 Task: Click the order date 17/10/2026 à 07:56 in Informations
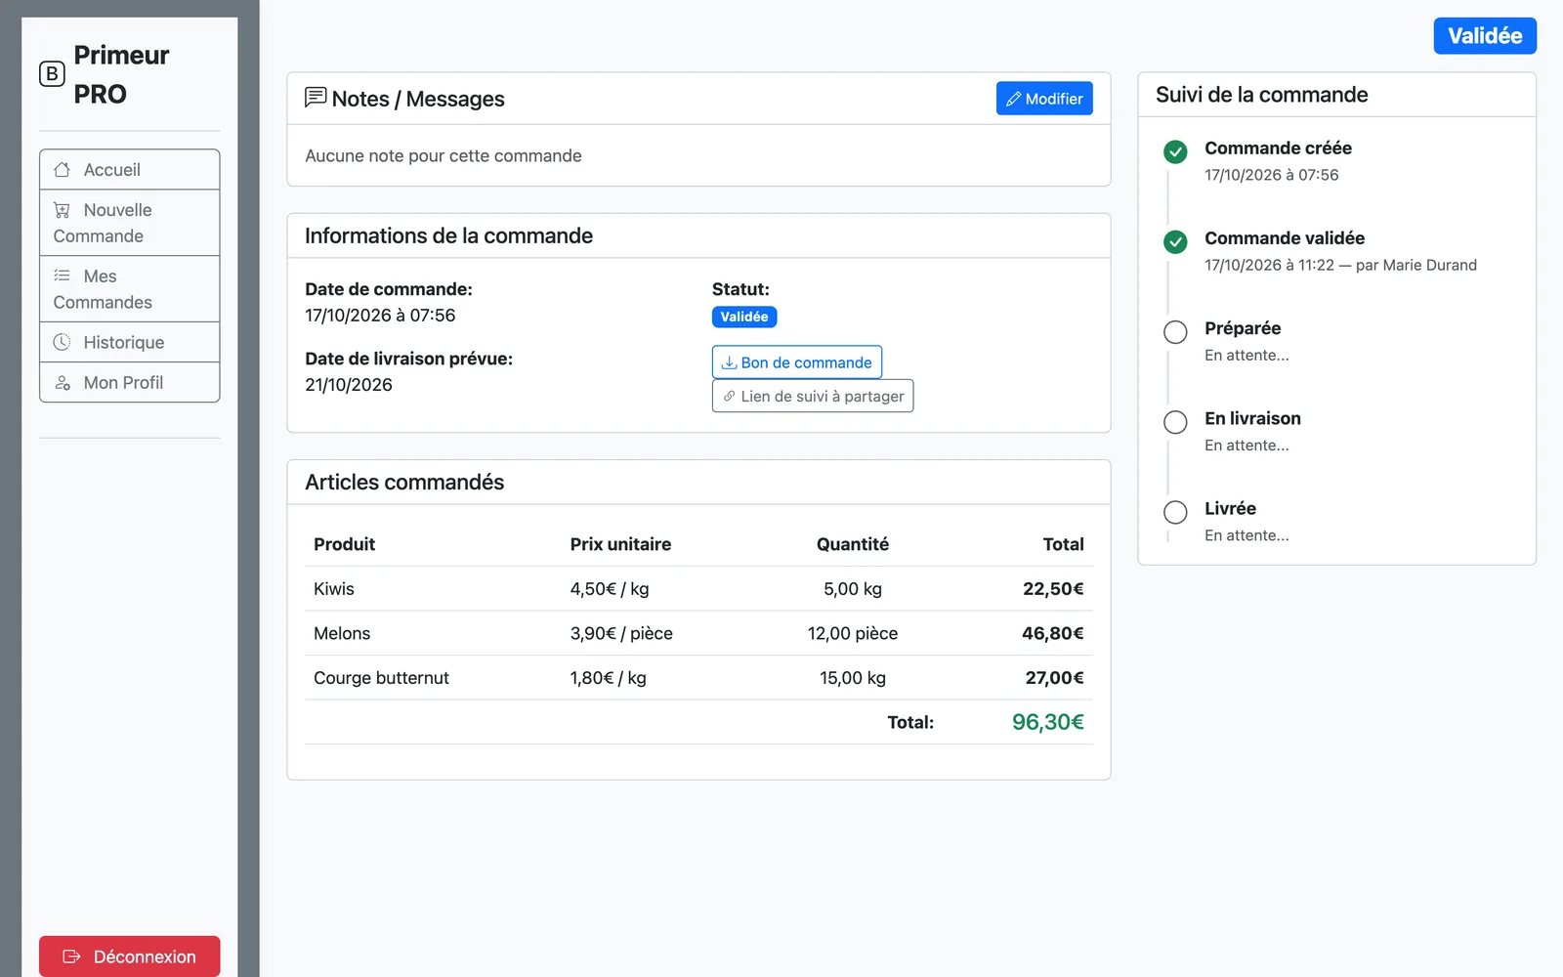tap(380, 316)
